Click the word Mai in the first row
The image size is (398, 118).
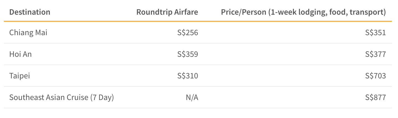(x=41, y=33)
